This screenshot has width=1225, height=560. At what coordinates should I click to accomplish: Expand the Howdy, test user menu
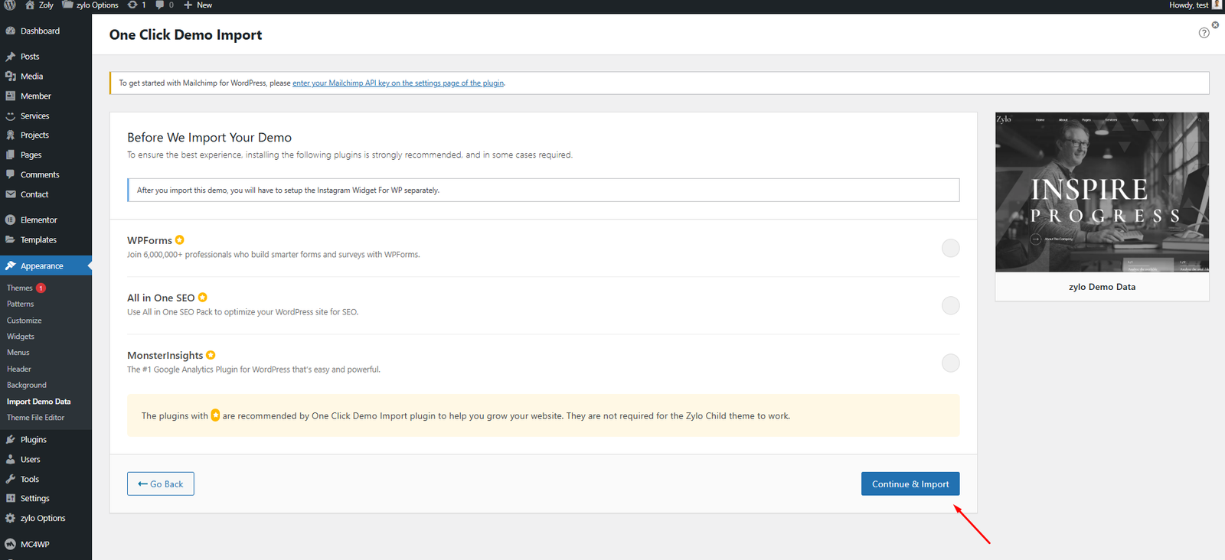point(1193,5)
